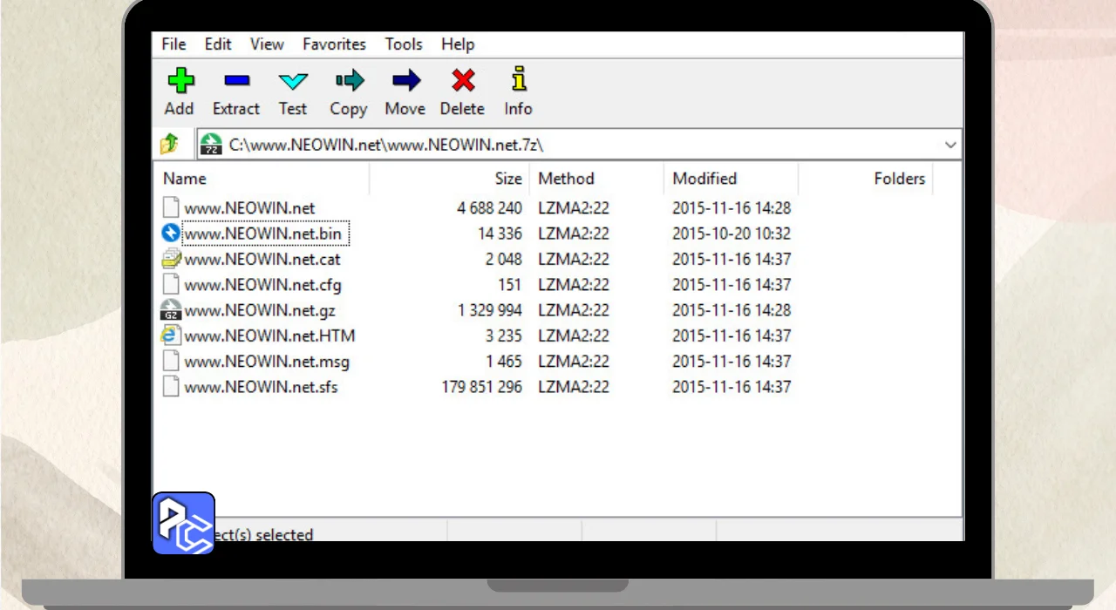Screen dimensions: 1116x610
Task: Click the green plus Add icon
Action: click(x=180, y=81)
